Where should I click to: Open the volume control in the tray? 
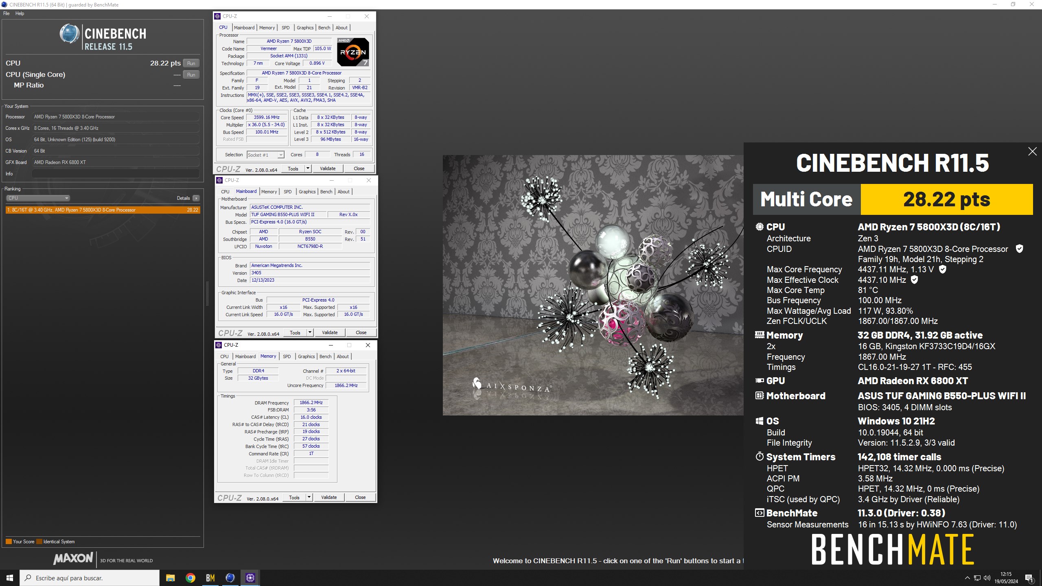987,578
